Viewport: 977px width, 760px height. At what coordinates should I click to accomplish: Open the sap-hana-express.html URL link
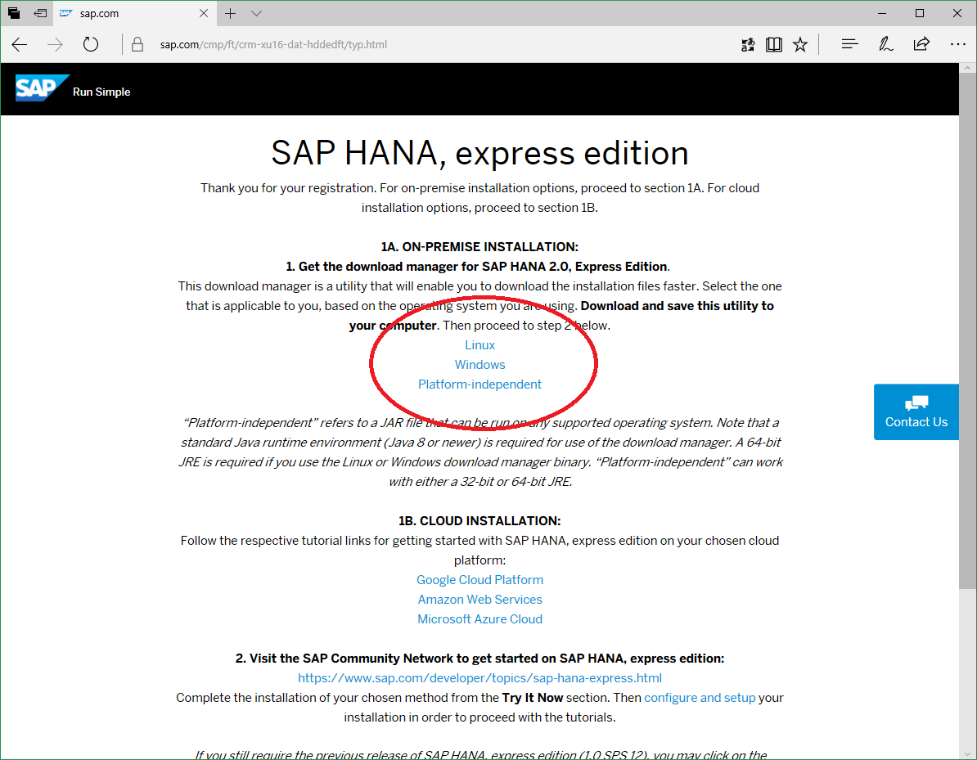pos(479,677)
